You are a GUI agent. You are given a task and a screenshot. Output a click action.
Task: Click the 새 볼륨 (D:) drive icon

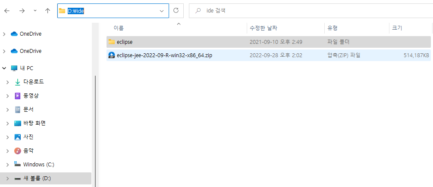pos(17,178)
